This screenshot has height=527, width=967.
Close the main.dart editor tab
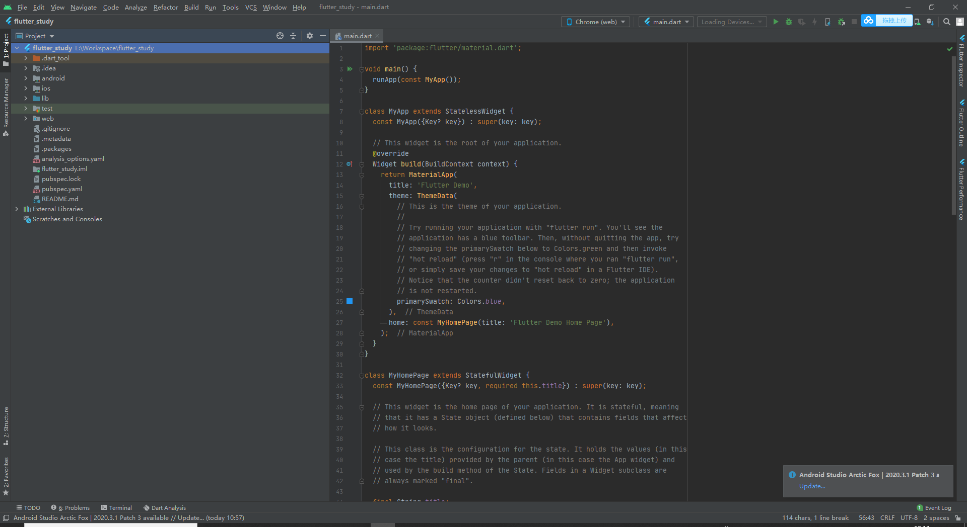click(377, 36)
